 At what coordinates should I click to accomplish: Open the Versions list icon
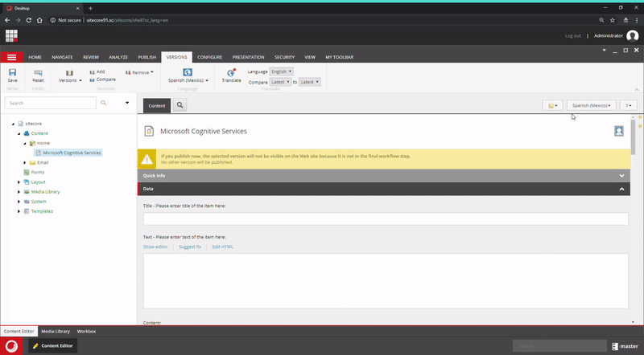(69, 73)
